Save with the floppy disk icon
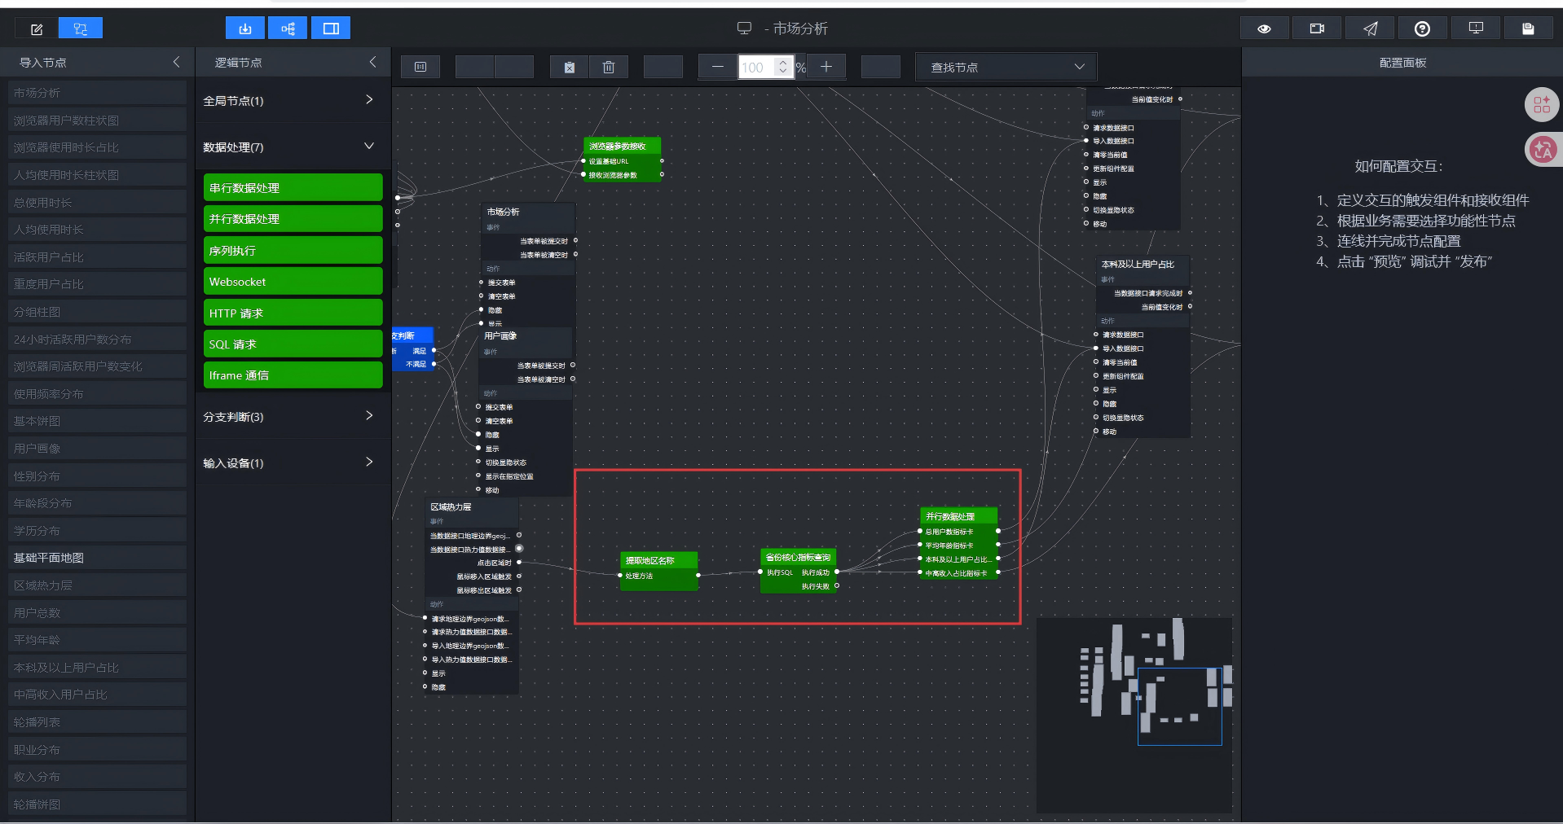 point(1528,28)
